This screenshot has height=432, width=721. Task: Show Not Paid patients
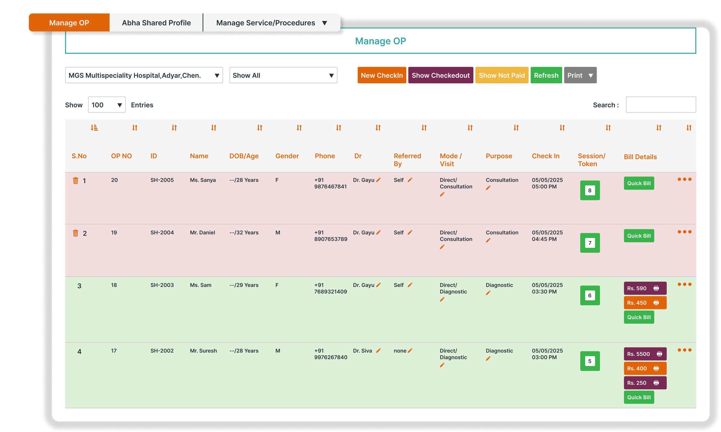[502, 75]
